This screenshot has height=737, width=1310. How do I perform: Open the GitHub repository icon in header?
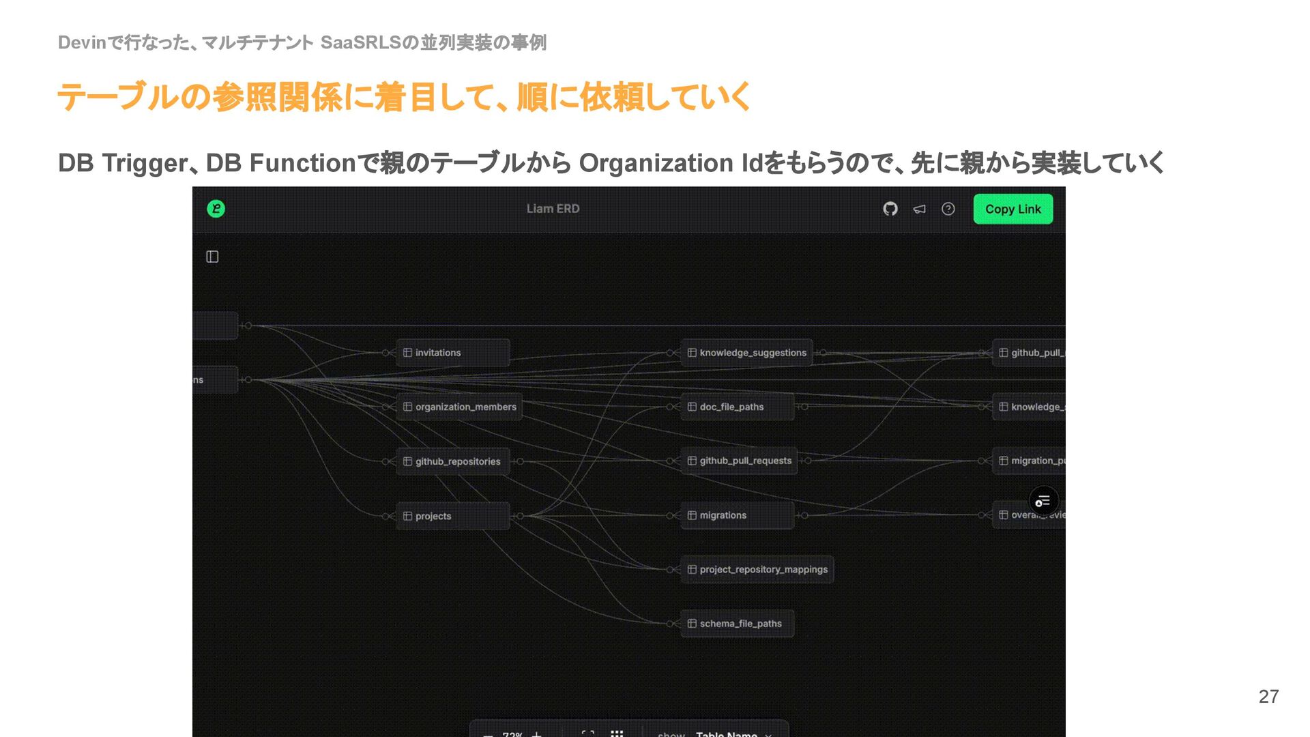[890, 209]
